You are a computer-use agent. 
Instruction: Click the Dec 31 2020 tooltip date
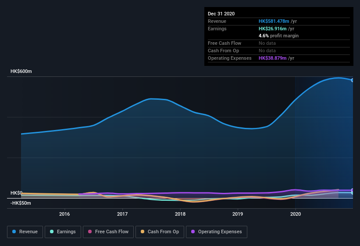click(x=221, y=14)
